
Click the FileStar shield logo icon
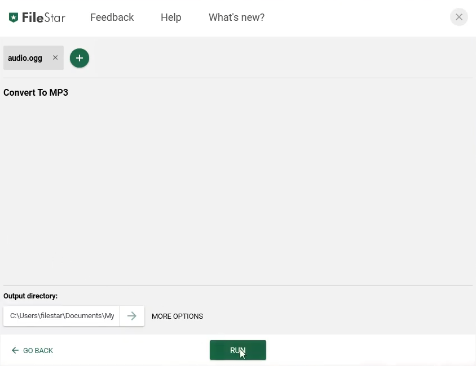(x=14, y=17)
